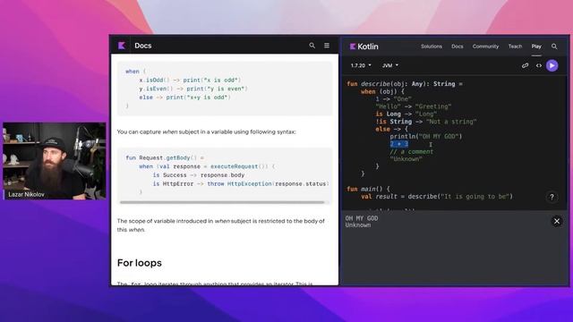Click the else -> { line in editor

[x=391, y=129]
